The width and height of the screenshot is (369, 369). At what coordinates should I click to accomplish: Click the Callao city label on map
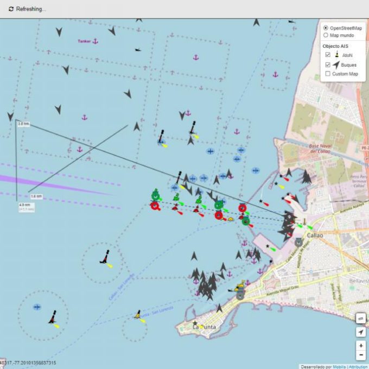[315, 236]
